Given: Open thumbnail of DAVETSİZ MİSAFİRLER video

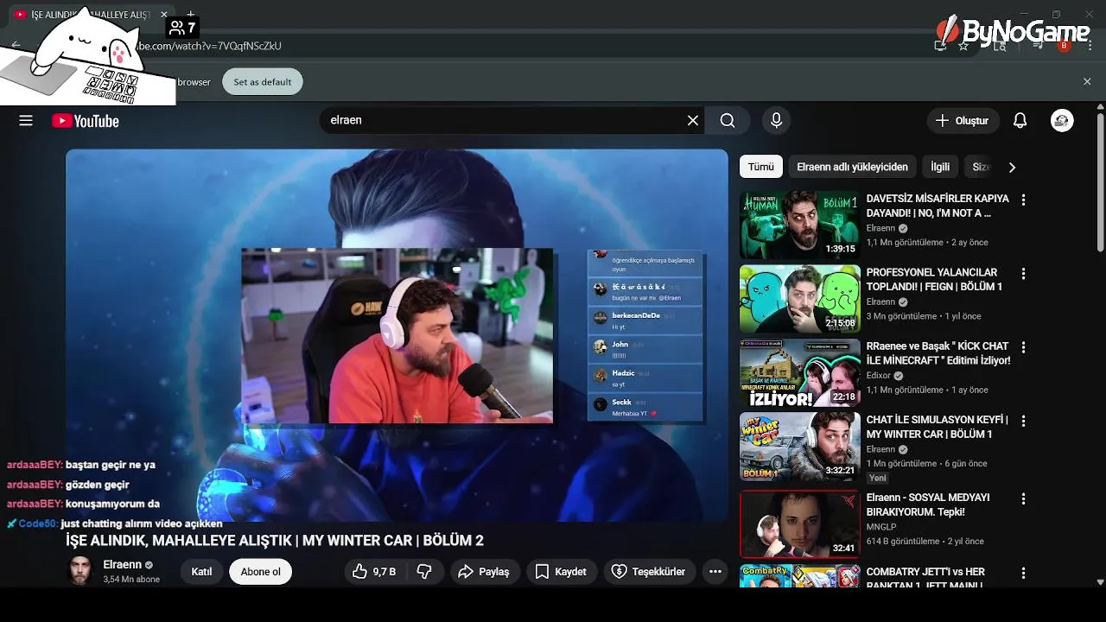Looking at the screenshot, I should click(800, 225).
